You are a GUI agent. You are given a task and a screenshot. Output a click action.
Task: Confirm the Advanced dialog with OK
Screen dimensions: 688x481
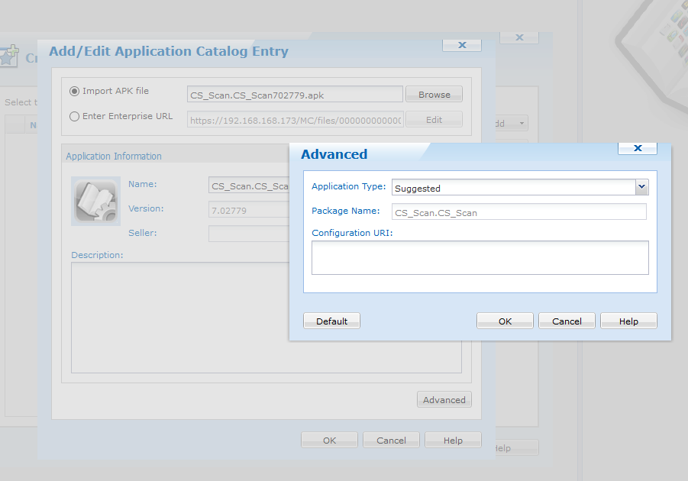coord(505,321)
